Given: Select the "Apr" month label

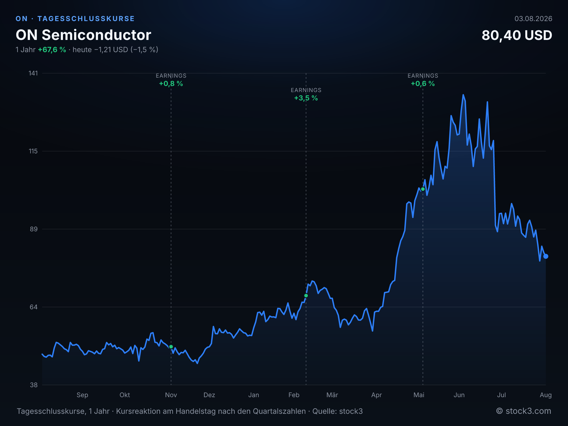Looking at the screenshot, I should [377, 395].
